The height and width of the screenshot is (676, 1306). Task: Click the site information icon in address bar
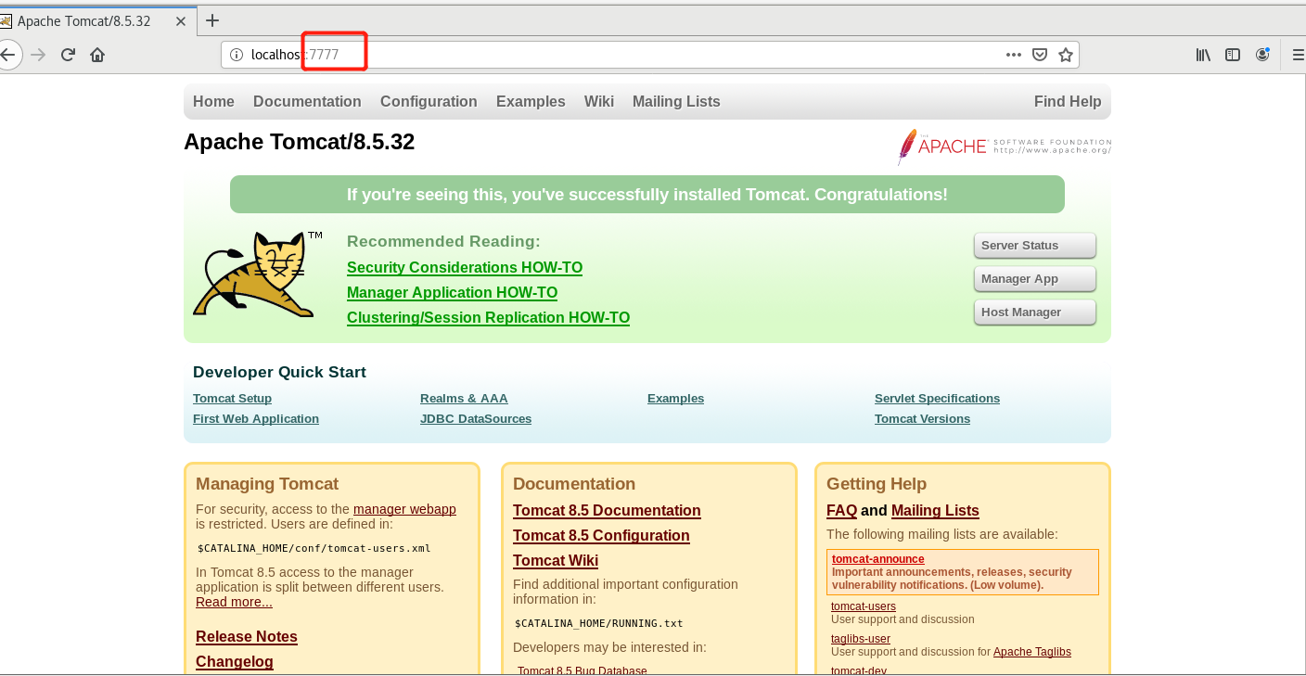(237, 55)
